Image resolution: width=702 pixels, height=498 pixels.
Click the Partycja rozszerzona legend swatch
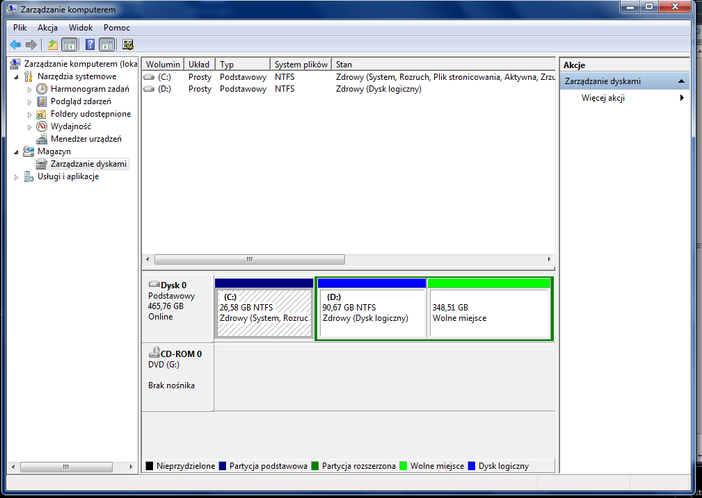pos(314,466)
